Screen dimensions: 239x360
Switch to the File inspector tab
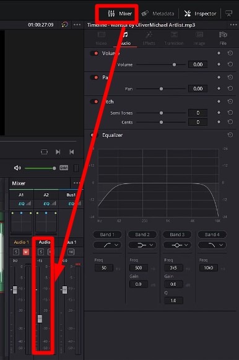(x=223, y=38)
